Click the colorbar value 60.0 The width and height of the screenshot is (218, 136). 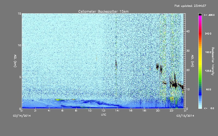(208, 89)
